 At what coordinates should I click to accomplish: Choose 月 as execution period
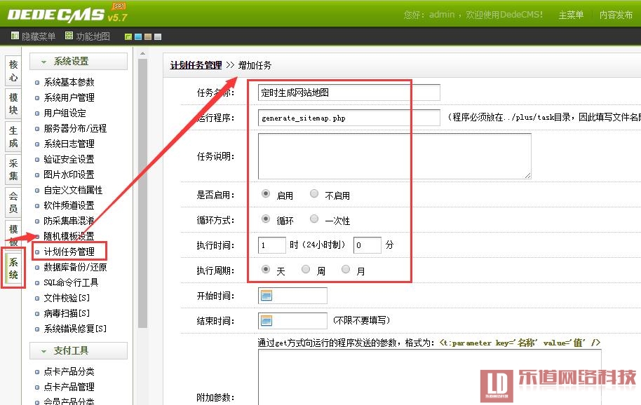pos(346,269)
